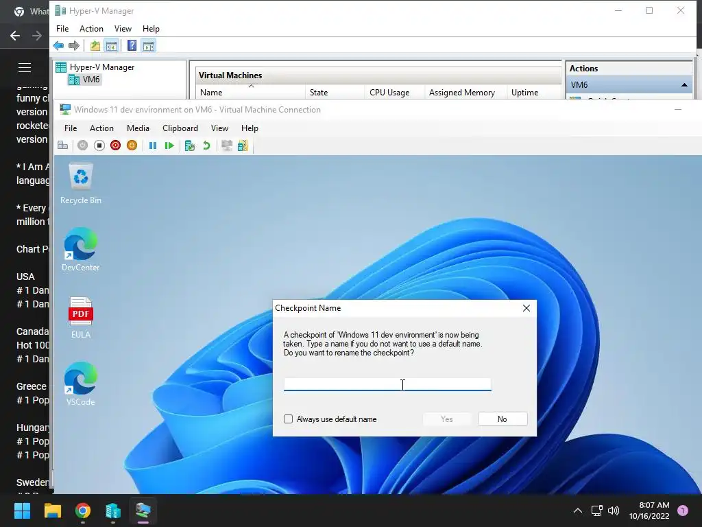This screenshot has width=702, height=527.
Task: Pause the virtual machine
Action: 153,145
